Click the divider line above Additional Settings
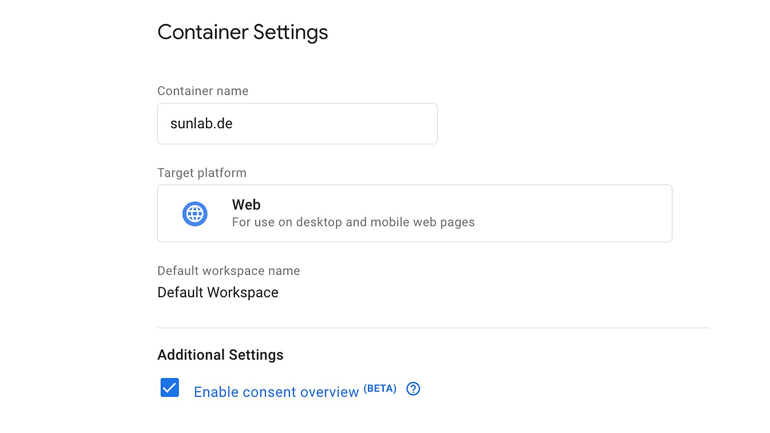Screen dimensions: 770x433 click(433, 328)
